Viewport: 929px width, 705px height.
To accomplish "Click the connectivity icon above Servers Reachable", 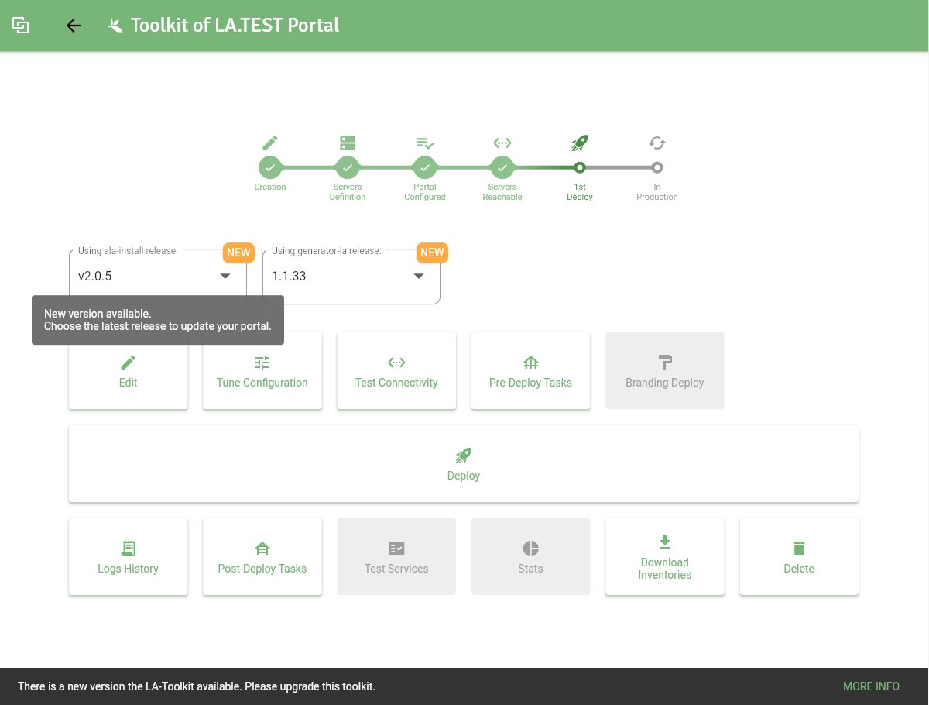I will [x=502, y=143].
